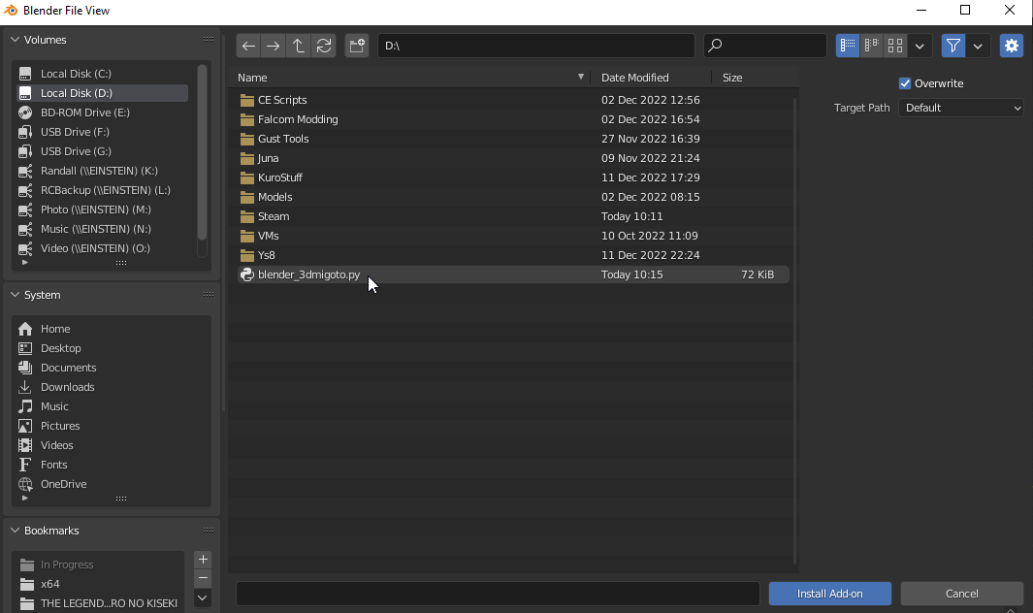
Task: Go to Desktop in System panel
Action: (111, 348)
